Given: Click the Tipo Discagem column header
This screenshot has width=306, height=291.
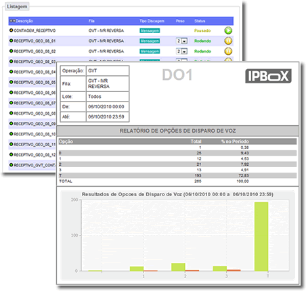Looking at the screenshot, I should pos(152,21).
